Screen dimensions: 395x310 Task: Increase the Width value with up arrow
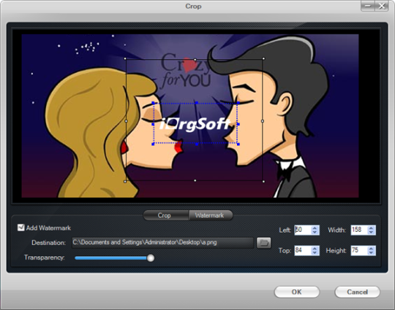371,228
